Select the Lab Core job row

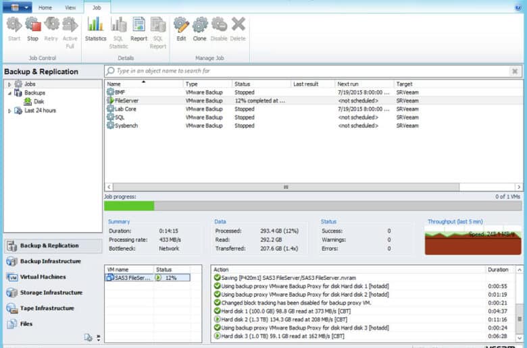click(313, 109)
